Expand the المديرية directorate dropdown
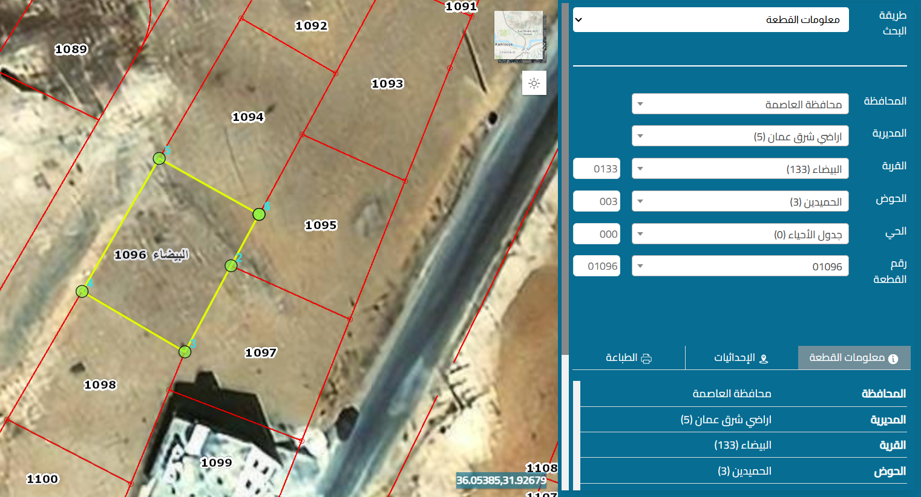The image size is (921, 497). pos(739,136)
